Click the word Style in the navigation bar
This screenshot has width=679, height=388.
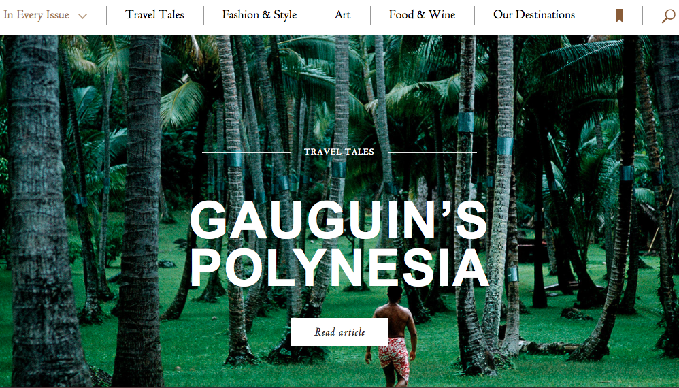point(285,15)
